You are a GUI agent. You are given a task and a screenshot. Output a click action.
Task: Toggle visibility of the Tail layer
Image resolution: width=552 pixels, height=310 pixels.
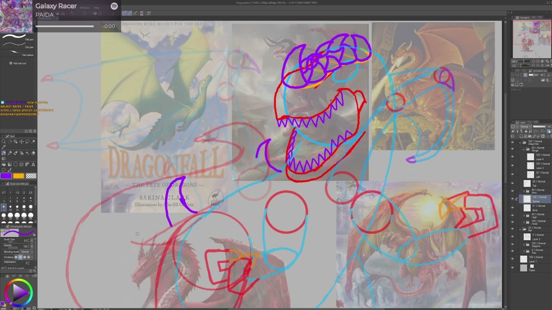point(512,183)
